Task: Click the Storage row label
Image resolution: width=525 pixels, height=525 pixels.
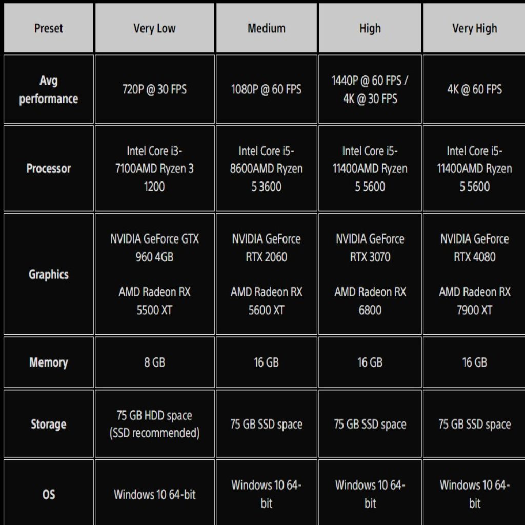Action: coord(48,424)
